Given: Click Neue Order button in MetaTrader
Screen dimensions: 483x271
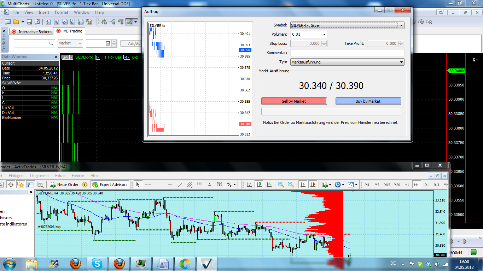Looking at the screenshot, I should tap(64, 185).
